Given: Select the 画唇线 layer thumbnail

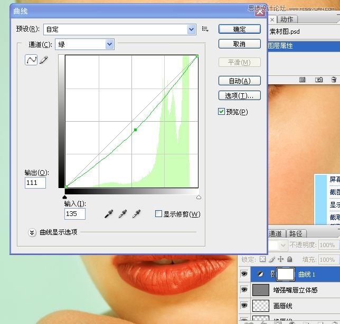Looking at the screenshot, I should click(261, 306).
